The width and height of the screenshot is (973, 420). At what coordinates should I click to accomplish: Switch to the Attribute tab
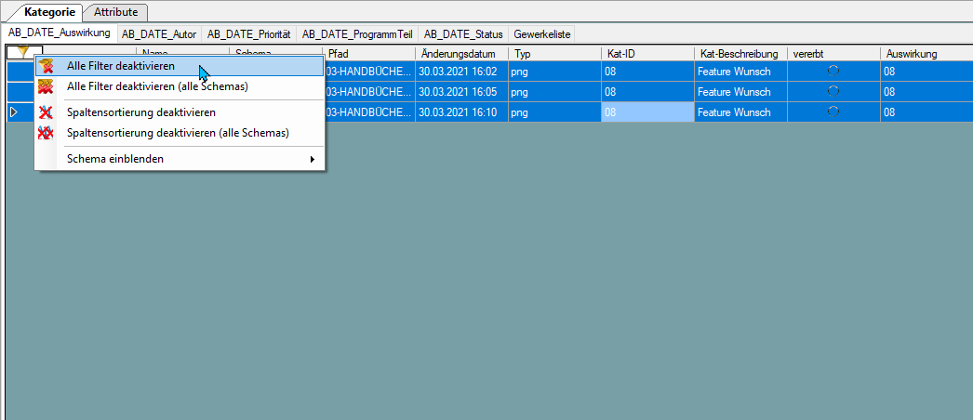[x=116, y=12]
